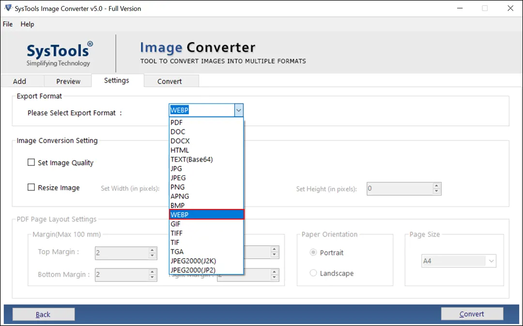The width and height of the screenshot is (523, 326).
Task: Select DOCX export format option
Action: click(206, 141)
